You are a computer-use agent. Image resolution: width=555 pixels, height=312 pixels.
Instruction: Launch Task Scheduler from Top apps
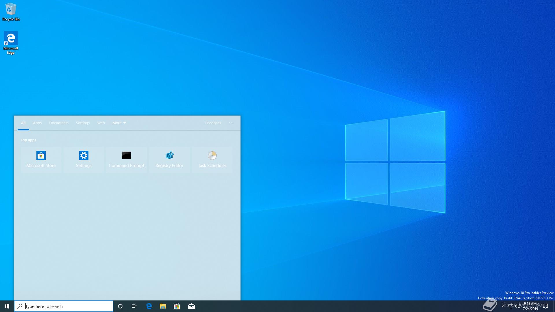click(212, 160)
